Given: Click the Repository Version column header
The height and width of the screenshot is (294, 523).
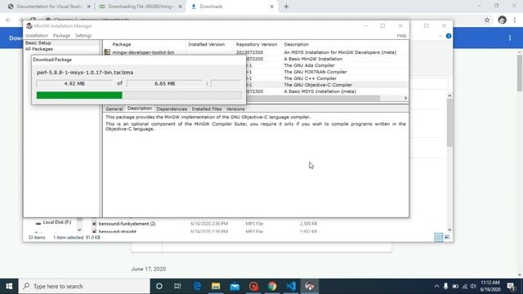Looking at the screenshot, I should point(256,44).
